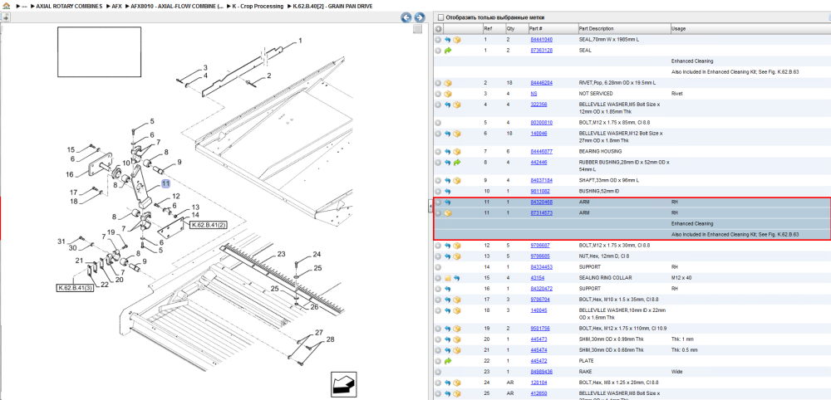The image size is (831, 400).
Task: Follow the K.62.B.41(2) figure reference in the diagram
Action: (209, 225)
